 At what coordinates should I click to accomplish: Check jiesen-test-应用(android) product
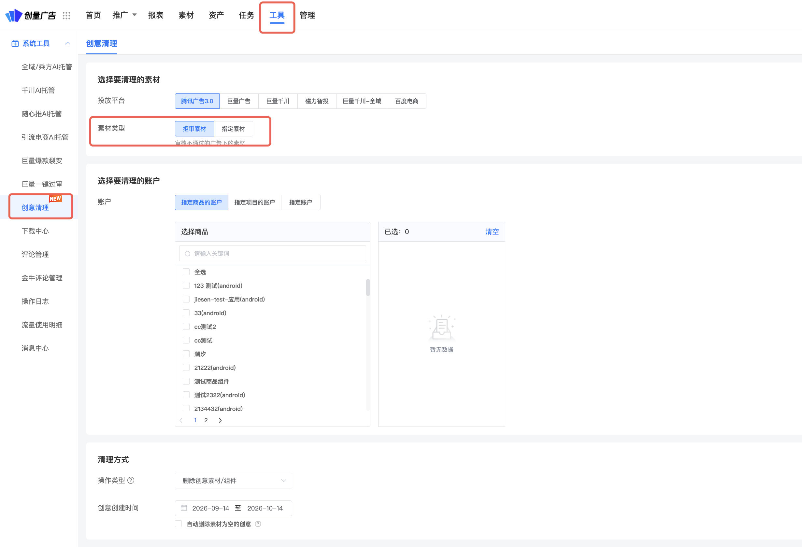[x=186, y=299]
